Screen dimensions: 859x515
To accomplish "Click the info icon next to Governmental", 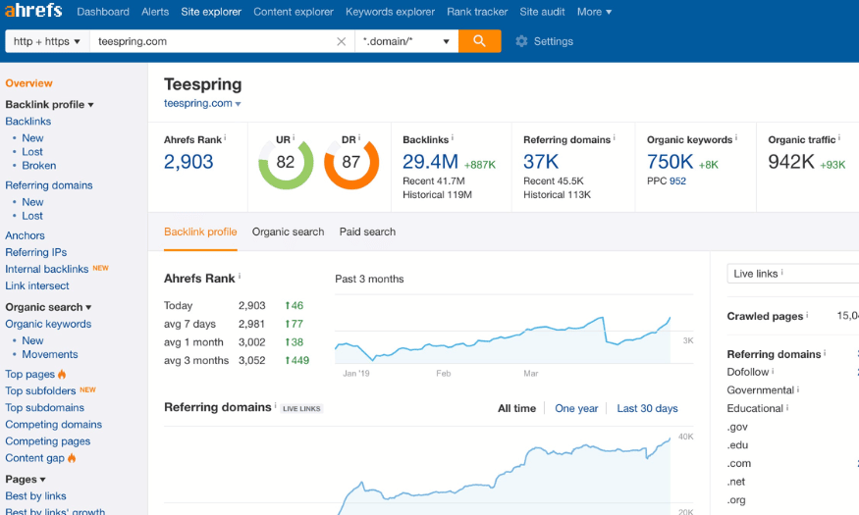I will (798, 389).
